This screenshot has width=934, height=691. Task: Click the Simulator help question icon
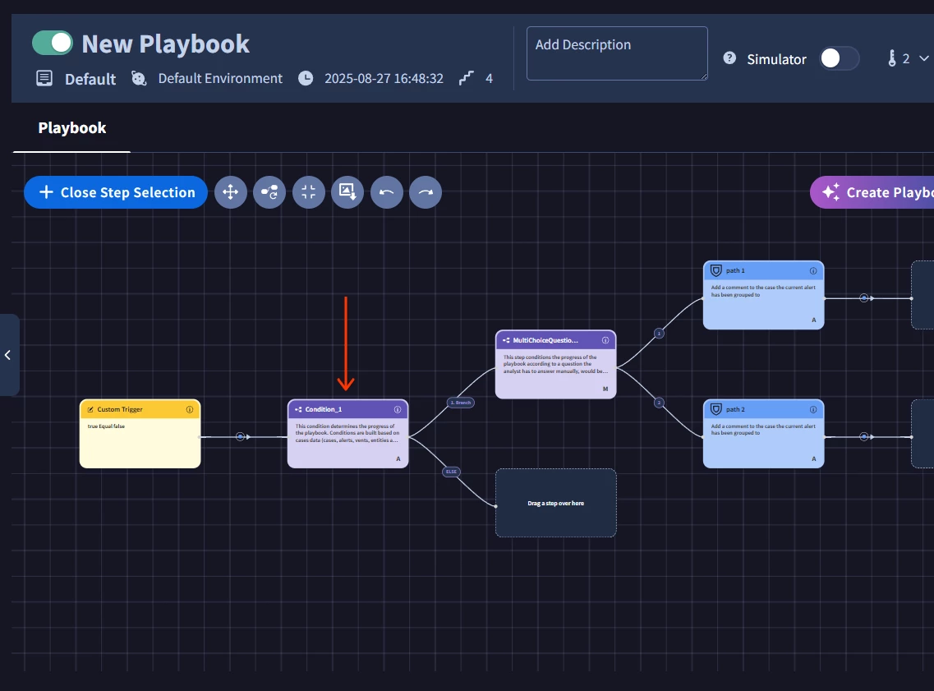[729, 58]
